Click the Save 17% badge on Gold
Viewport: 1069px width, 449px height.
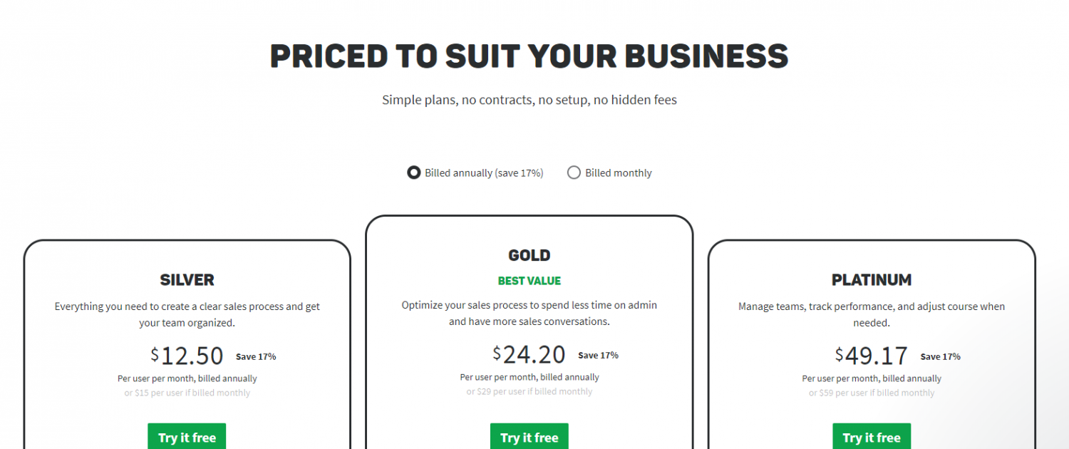(x=598, y=355)
